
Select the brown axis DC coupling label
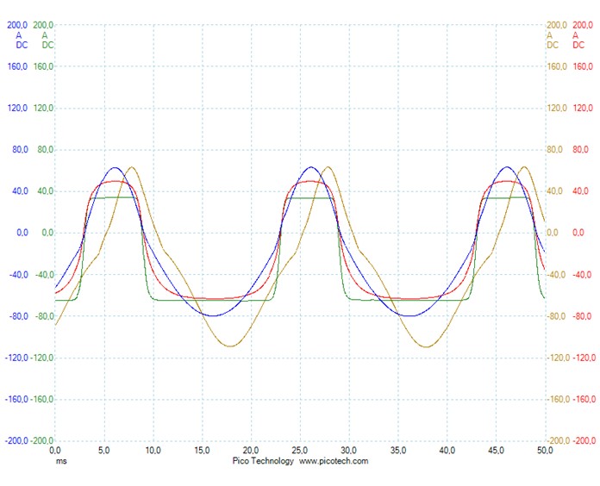coord(553,45)
